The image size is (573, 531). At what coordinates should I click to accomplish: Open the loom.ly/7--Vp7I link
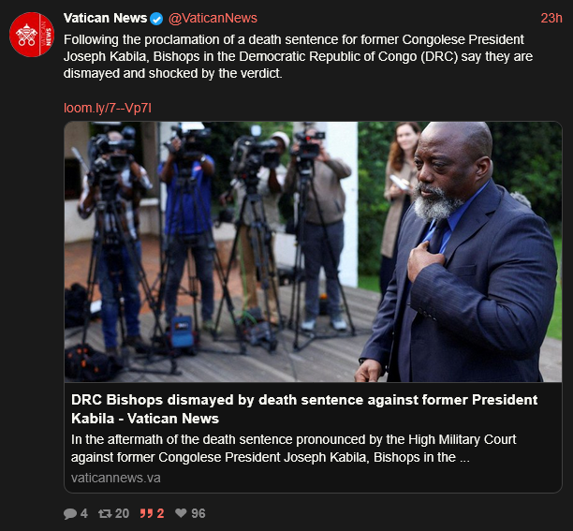[x=108, y=108]
